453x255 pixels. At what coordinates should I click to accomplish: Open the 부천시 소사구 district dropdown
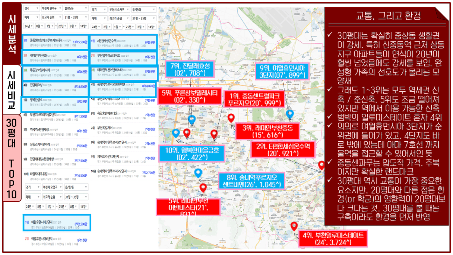[119, 9]
